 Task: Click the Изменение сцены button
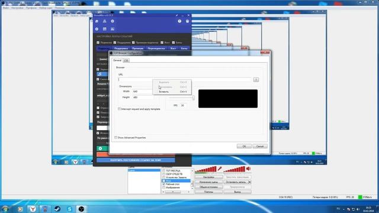pyautogui.click(x=208, y=182)
